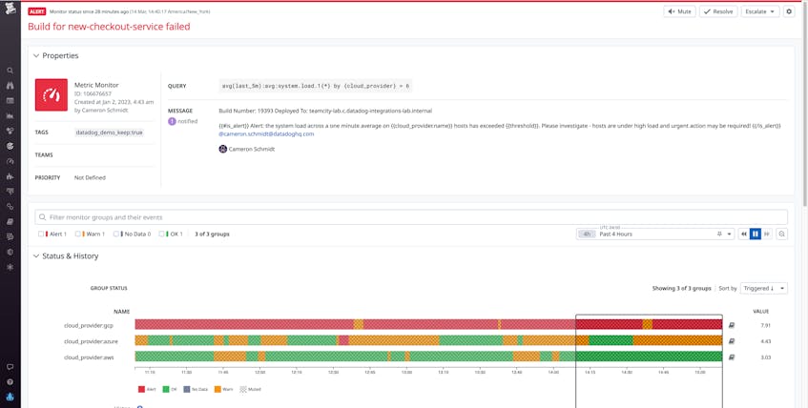808x408 pixels.
Task: Collapse the Status & History section
Action: point(36,256)
